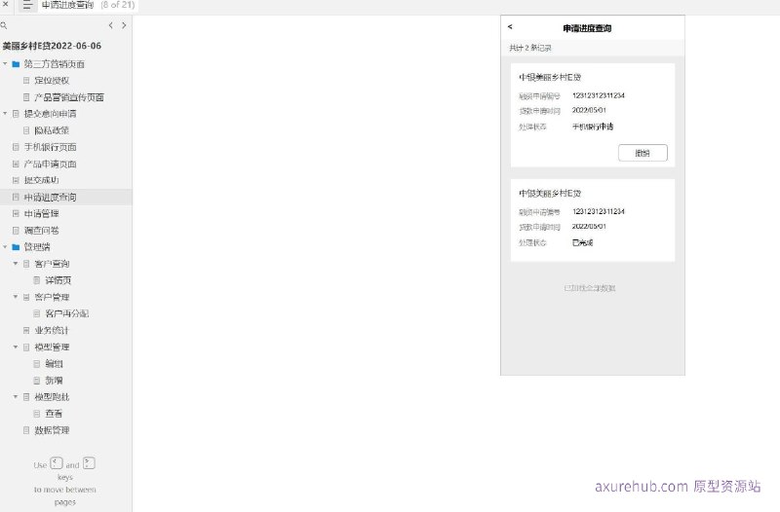Click the 已加载全部数据 footer text
The height and width of the screenshot is (512, 780).
point(590,288)
